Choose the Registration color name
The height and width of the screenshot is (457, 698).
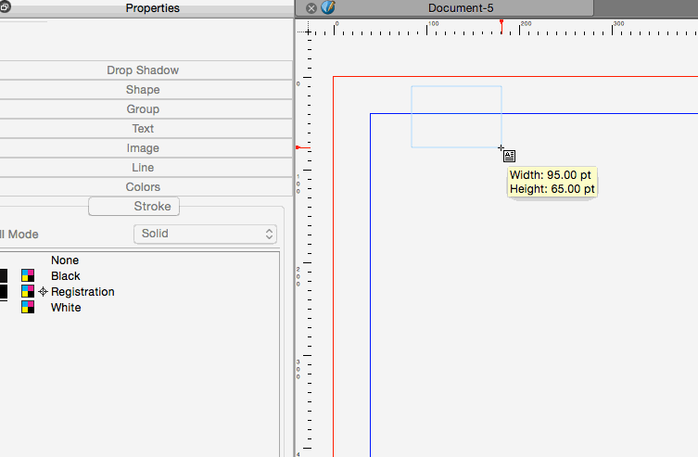tap(82, 292)
